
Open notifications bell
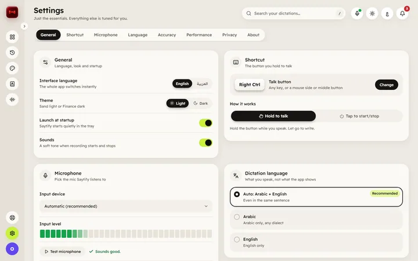(x=402, y=13)
